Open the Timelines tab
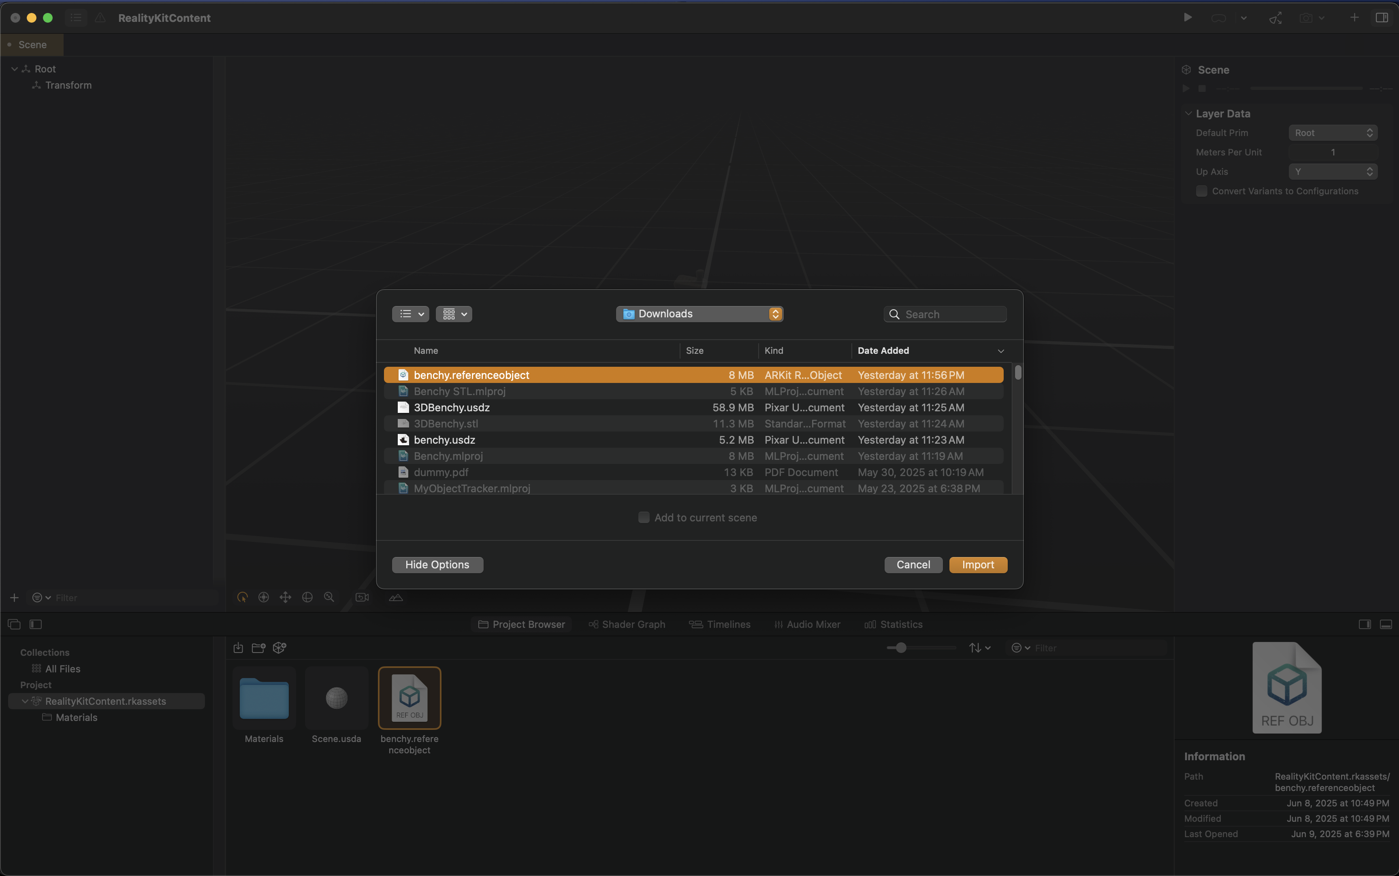Image resolution: width=1399 pixels, height=876 pixels. pyautogui.click(x=720, y=624)
